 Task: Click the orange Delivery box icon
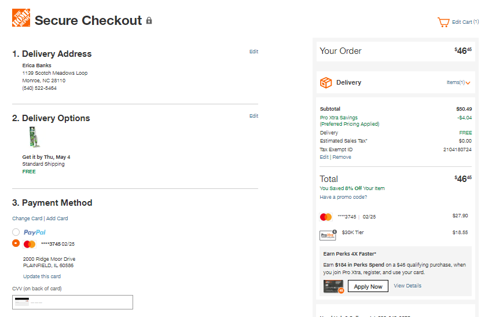pos(326,83)
